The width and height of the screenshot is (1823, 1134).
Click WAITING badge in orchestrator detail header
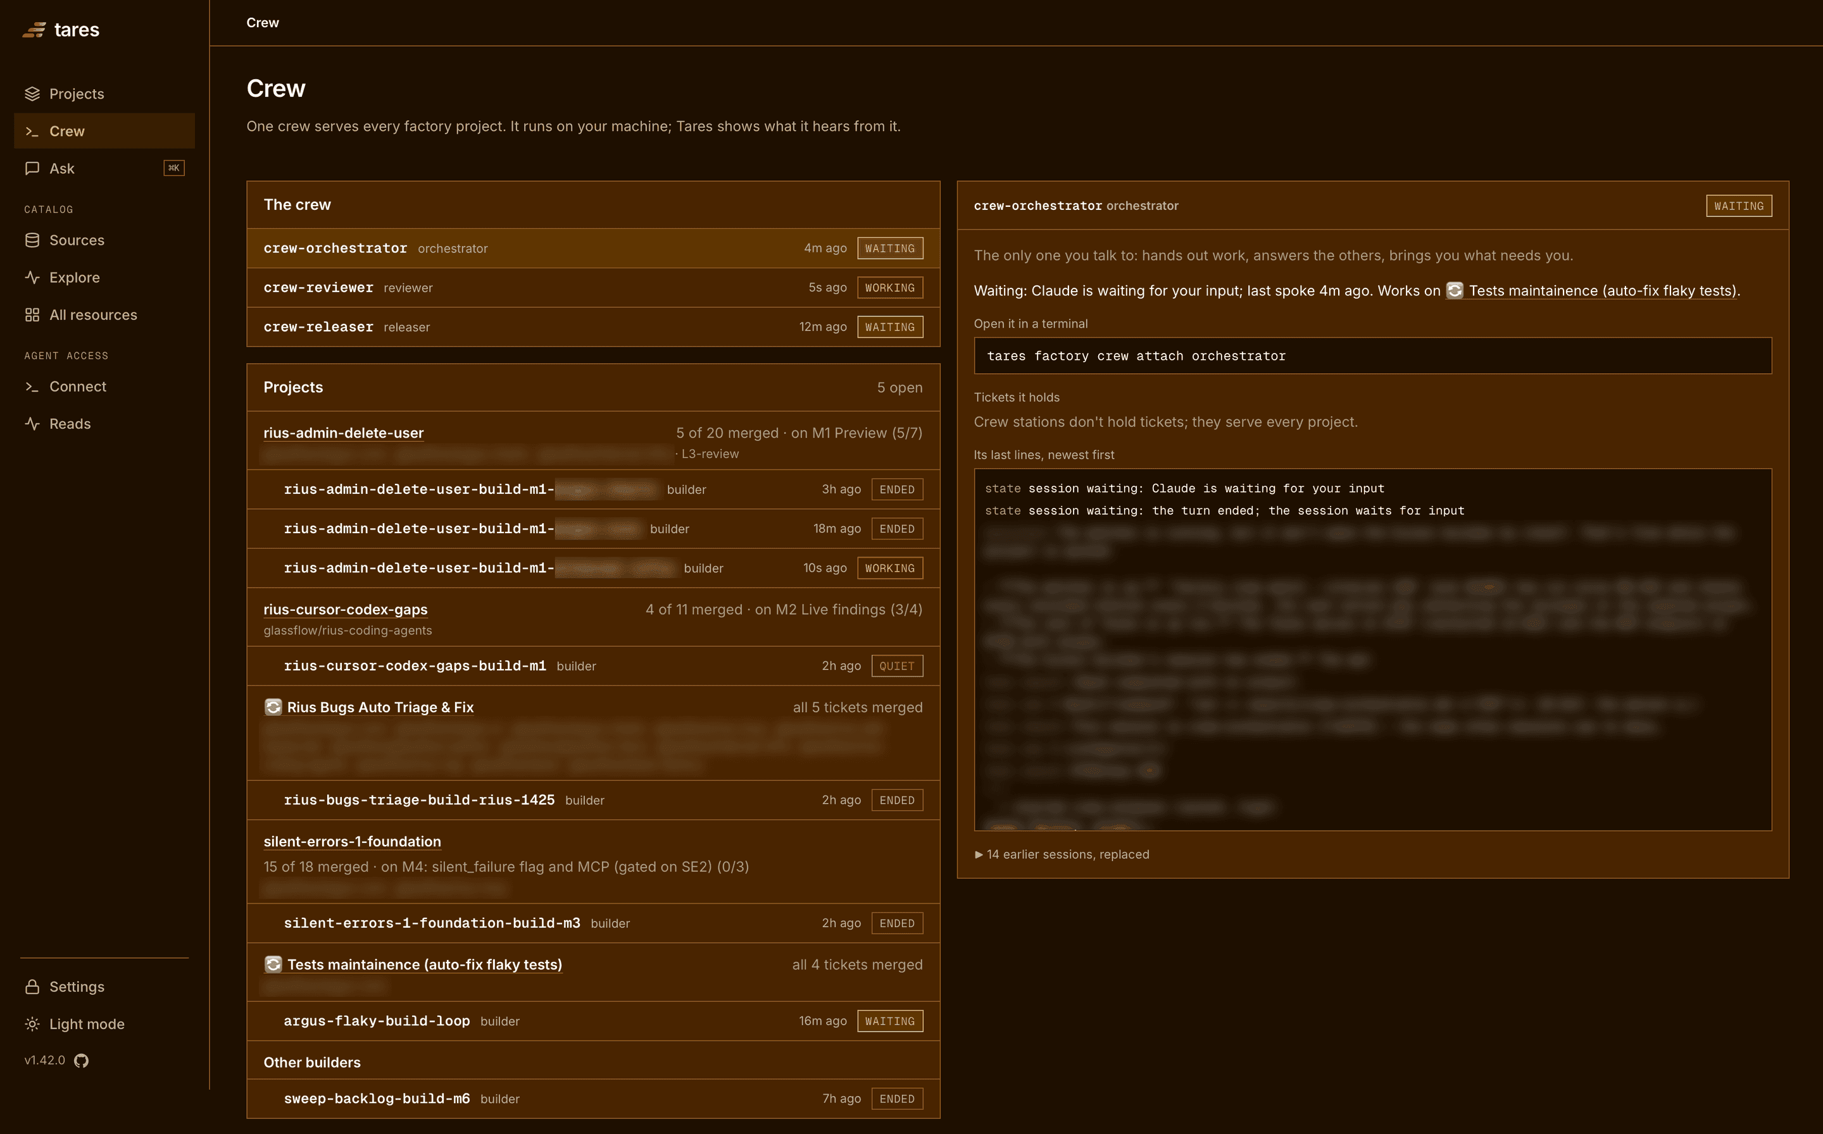click(x=1739, y=206)
